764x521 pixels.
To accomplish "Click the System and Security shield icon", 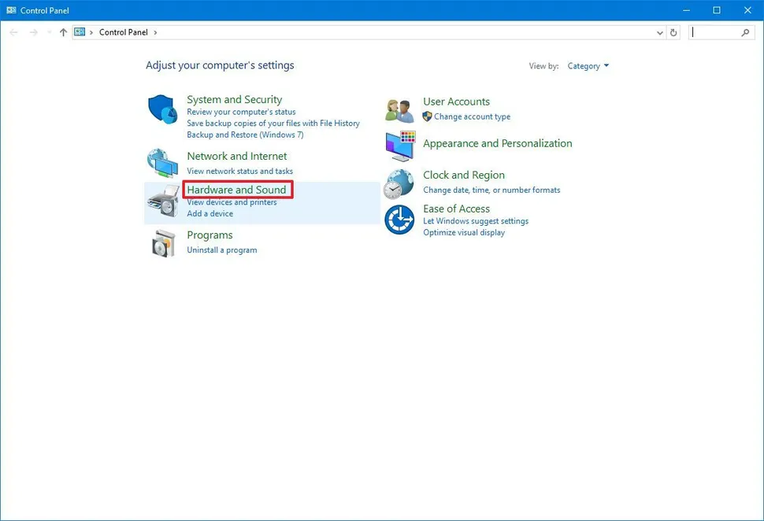I will 162,109.
